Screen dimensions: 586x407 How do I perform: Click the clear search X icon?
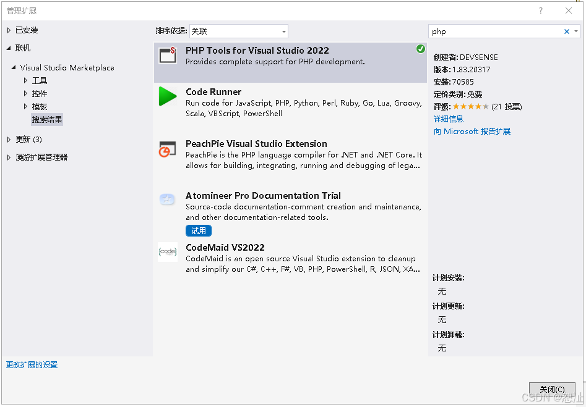click(x=566, y=31)
